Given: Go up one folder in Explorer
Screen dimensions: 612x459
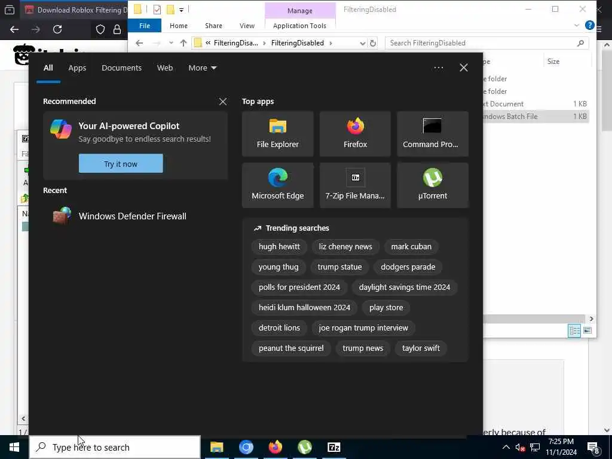Looking at the screenshot, I should (183, 43).
